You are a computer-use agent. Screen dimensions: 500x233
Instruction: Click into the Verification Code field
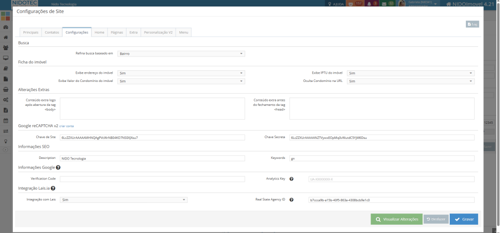point(152,179)
